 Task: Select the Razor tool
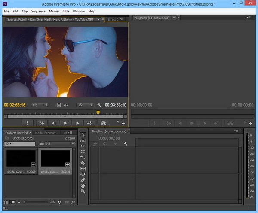pyautogui.click(x=83, y=163)
